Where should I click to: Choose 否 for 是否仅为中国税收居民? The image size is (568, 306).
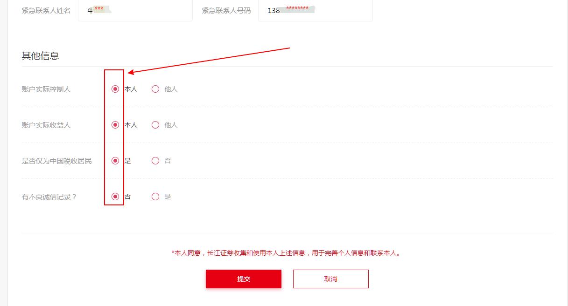coord(155,161)
